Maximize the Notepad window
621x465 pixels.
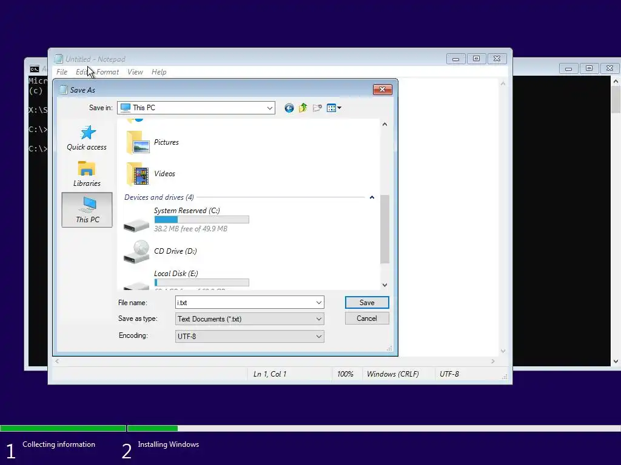[x=477, y=59]
